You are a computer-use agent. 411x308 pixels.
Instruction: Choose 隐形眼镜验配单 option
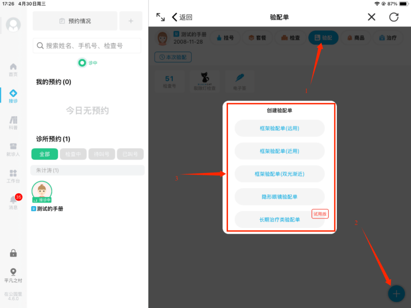click(x=279, y=197)
